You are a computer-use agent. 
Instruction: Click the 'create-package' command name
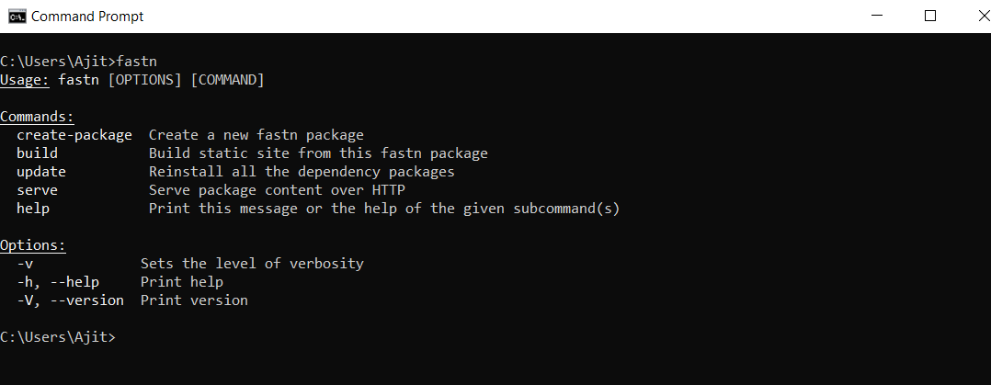74,135
